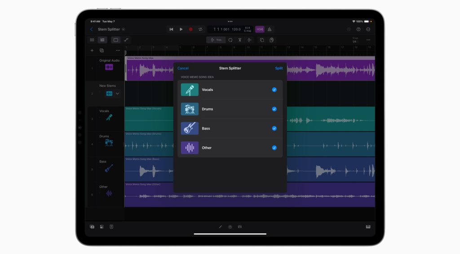Open the plug-ins knob icon at the bottom

click(x=230, y=227)
